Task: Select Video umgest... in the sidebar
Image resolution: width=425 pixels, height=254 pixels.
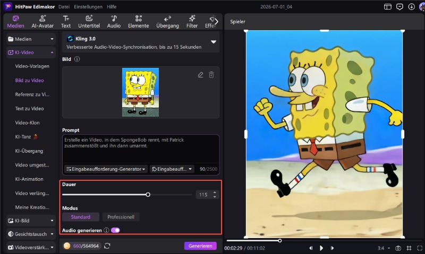Action: [32, 165]
